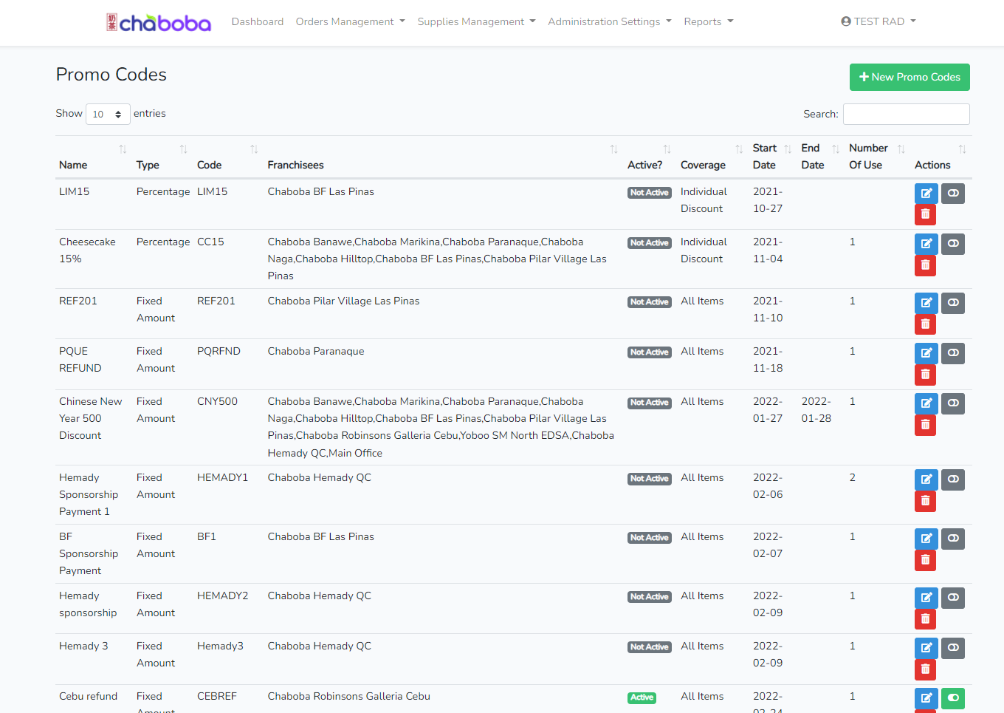Toggle active status for Hemady3 code
This screenshot has height=713, width=1004.
[x=953, y=648]
